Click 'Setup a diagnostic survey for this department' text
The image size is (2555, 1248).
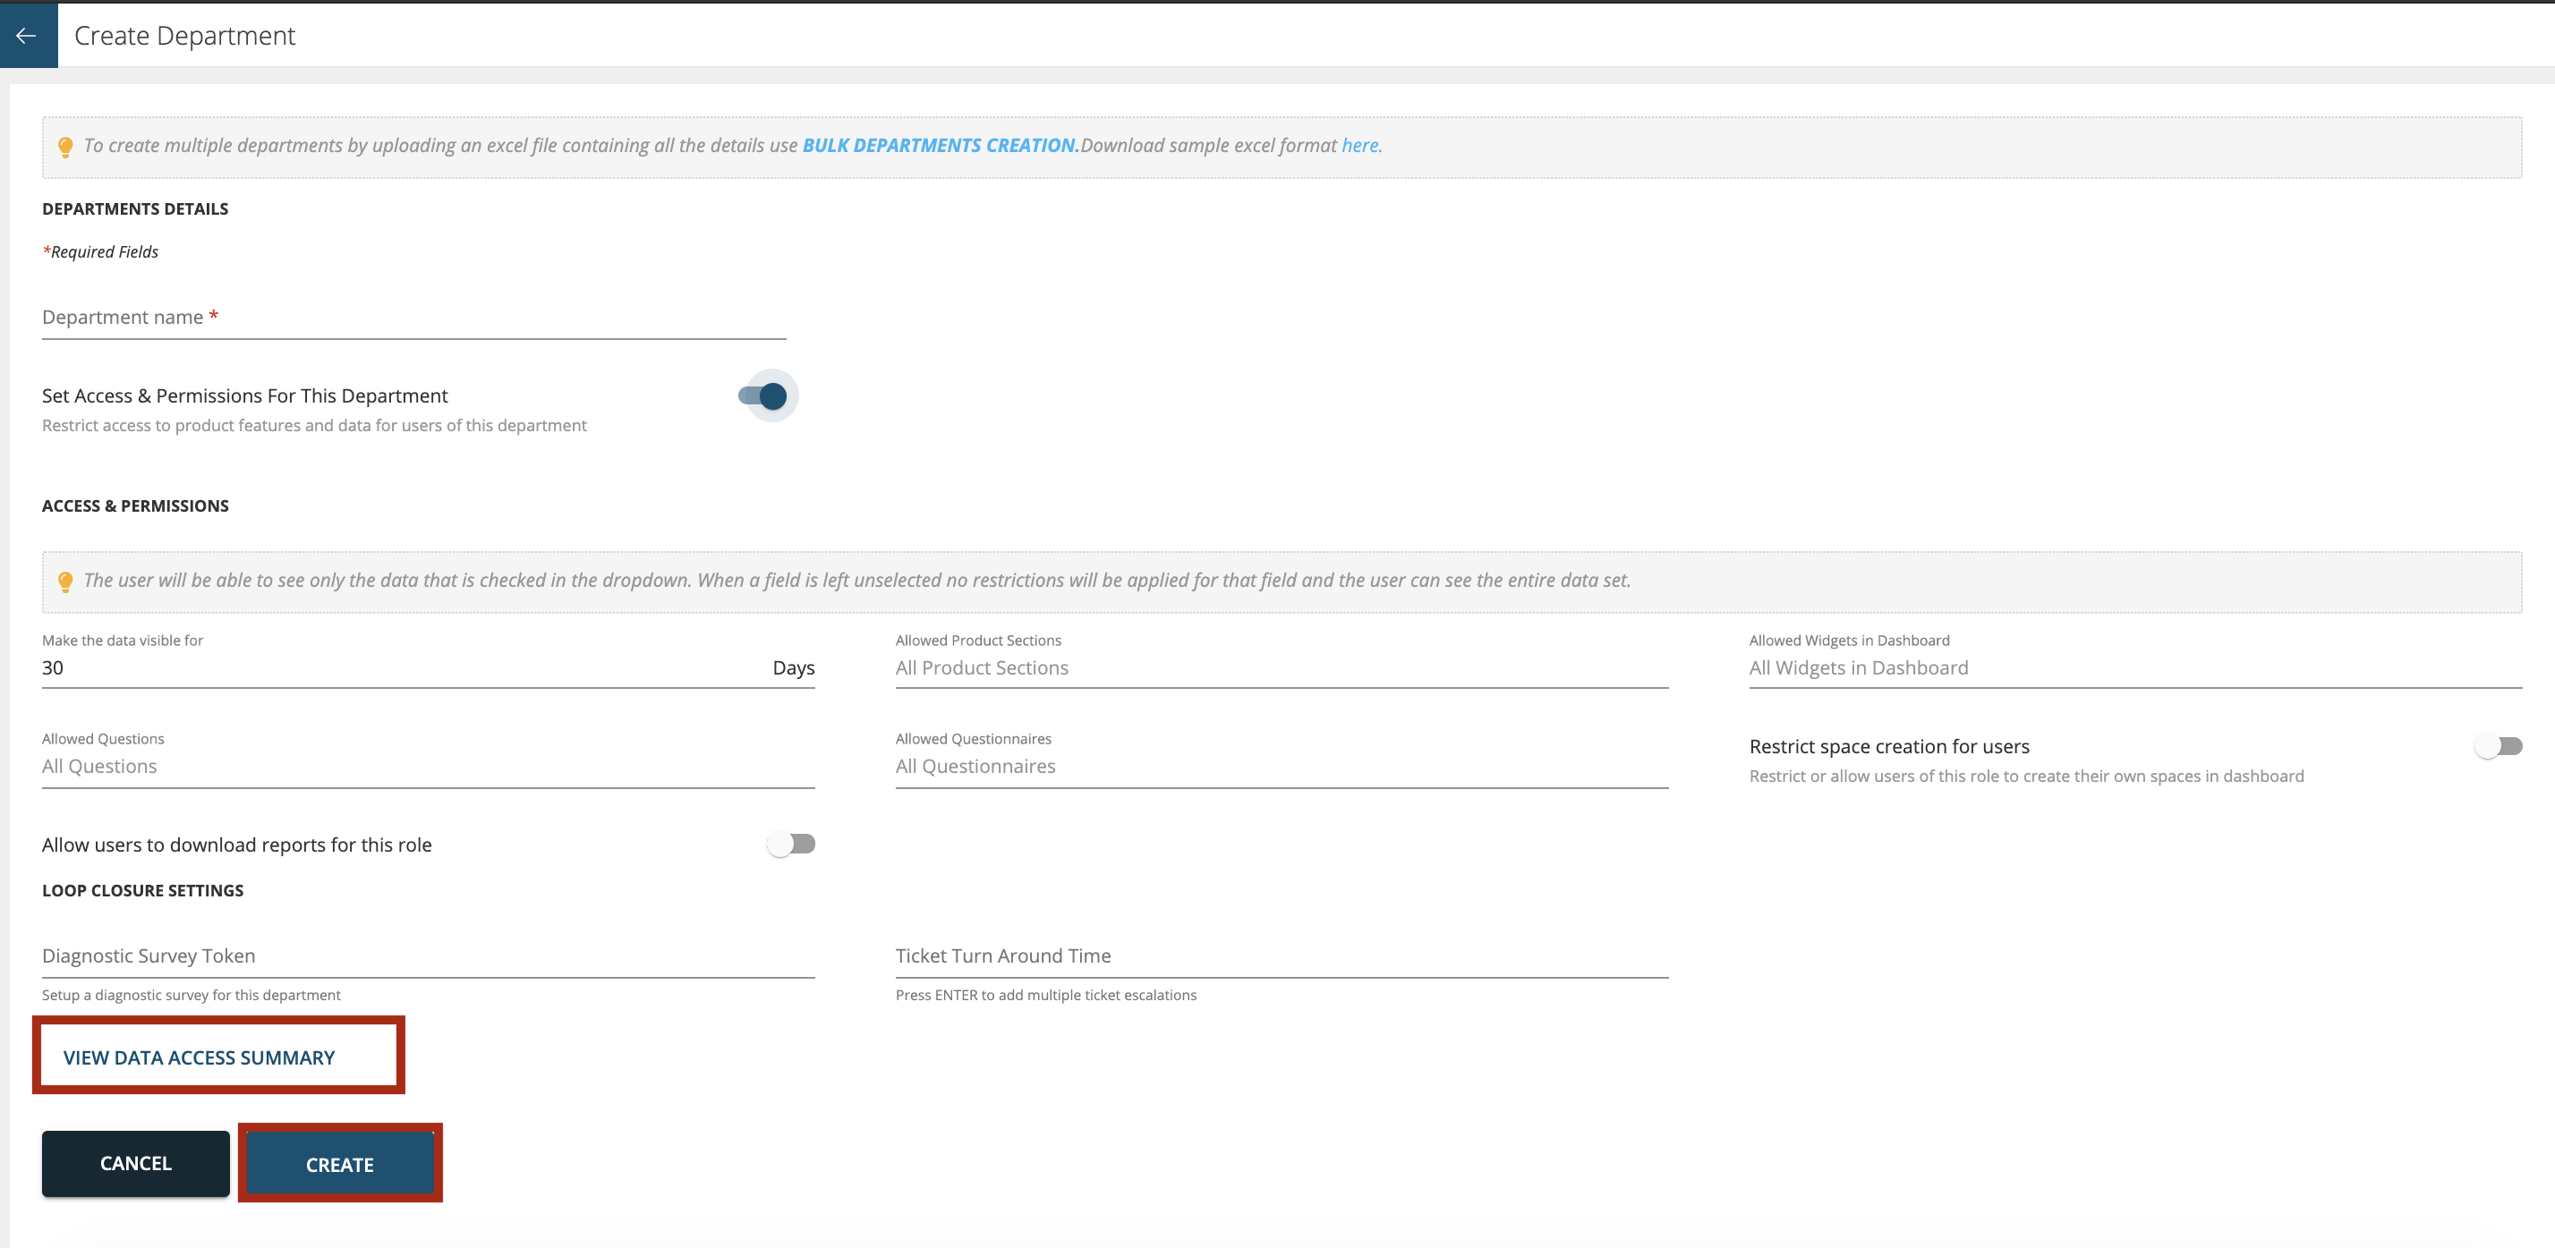(x=192, y=995)
